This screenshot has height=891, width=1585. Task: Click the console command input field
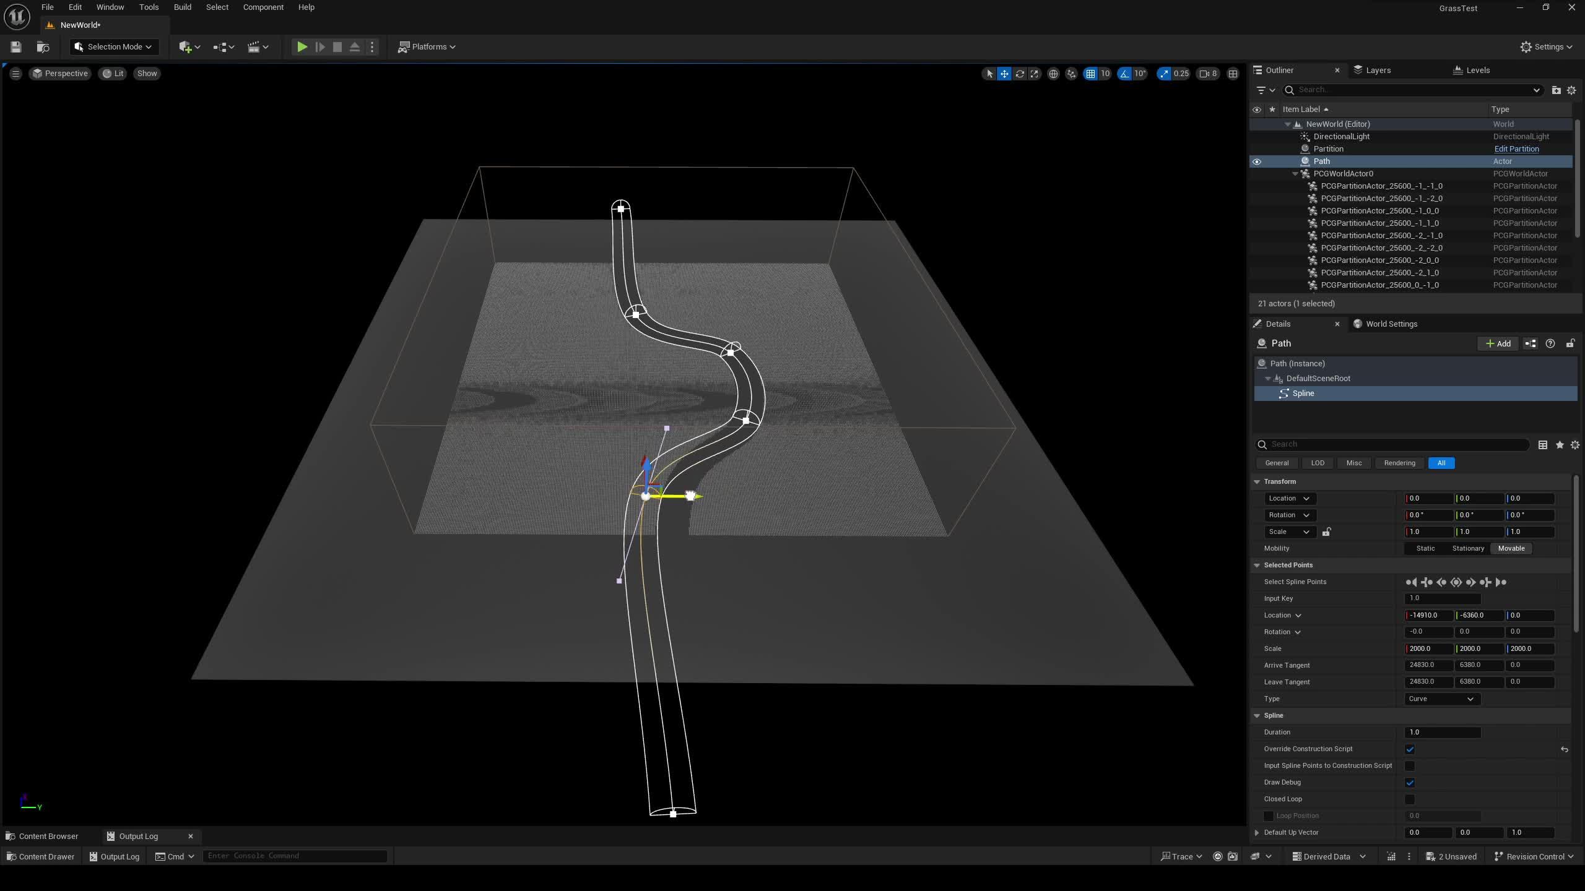pyautogui.click(x=295, y=856)
